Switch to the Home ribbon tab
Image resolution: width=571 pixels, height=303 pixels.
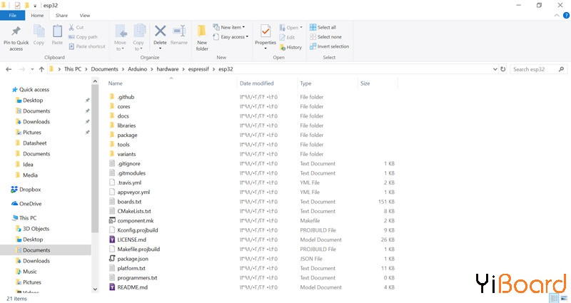[37, 15]
